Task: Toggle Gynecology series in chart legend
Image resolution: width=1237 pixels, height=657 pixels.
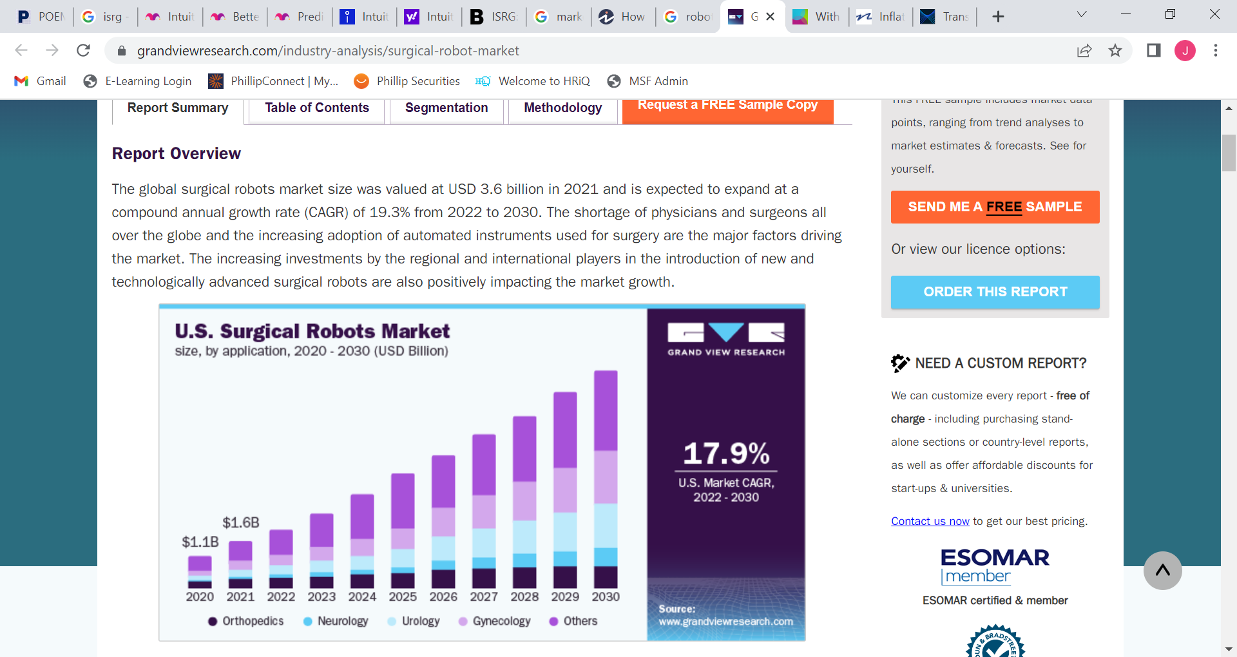Action: [x=495, y=621]
